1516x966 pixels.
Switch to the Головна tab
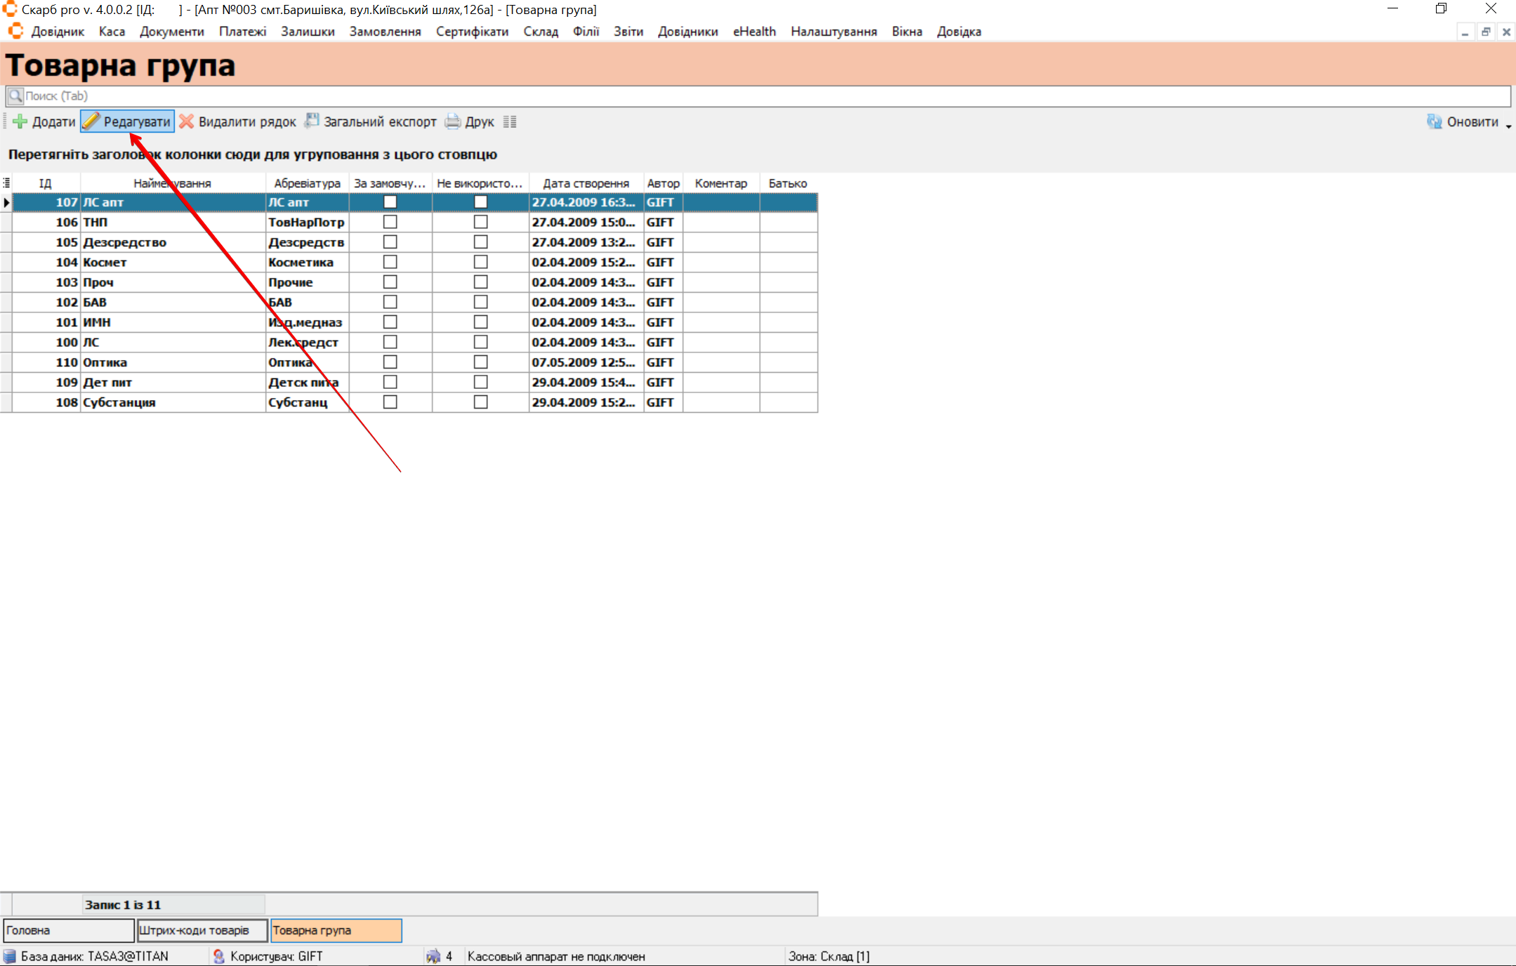(x=68, y=930)
